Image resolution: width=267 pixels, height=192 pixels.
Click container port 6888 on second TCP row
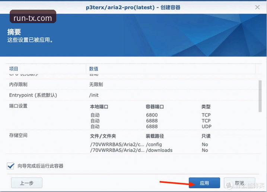click(152, 121)
